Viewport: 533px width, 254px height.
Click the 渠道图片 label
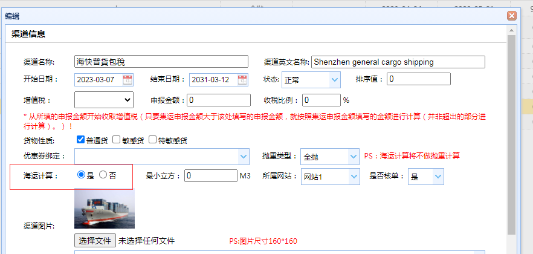(39, 226)
